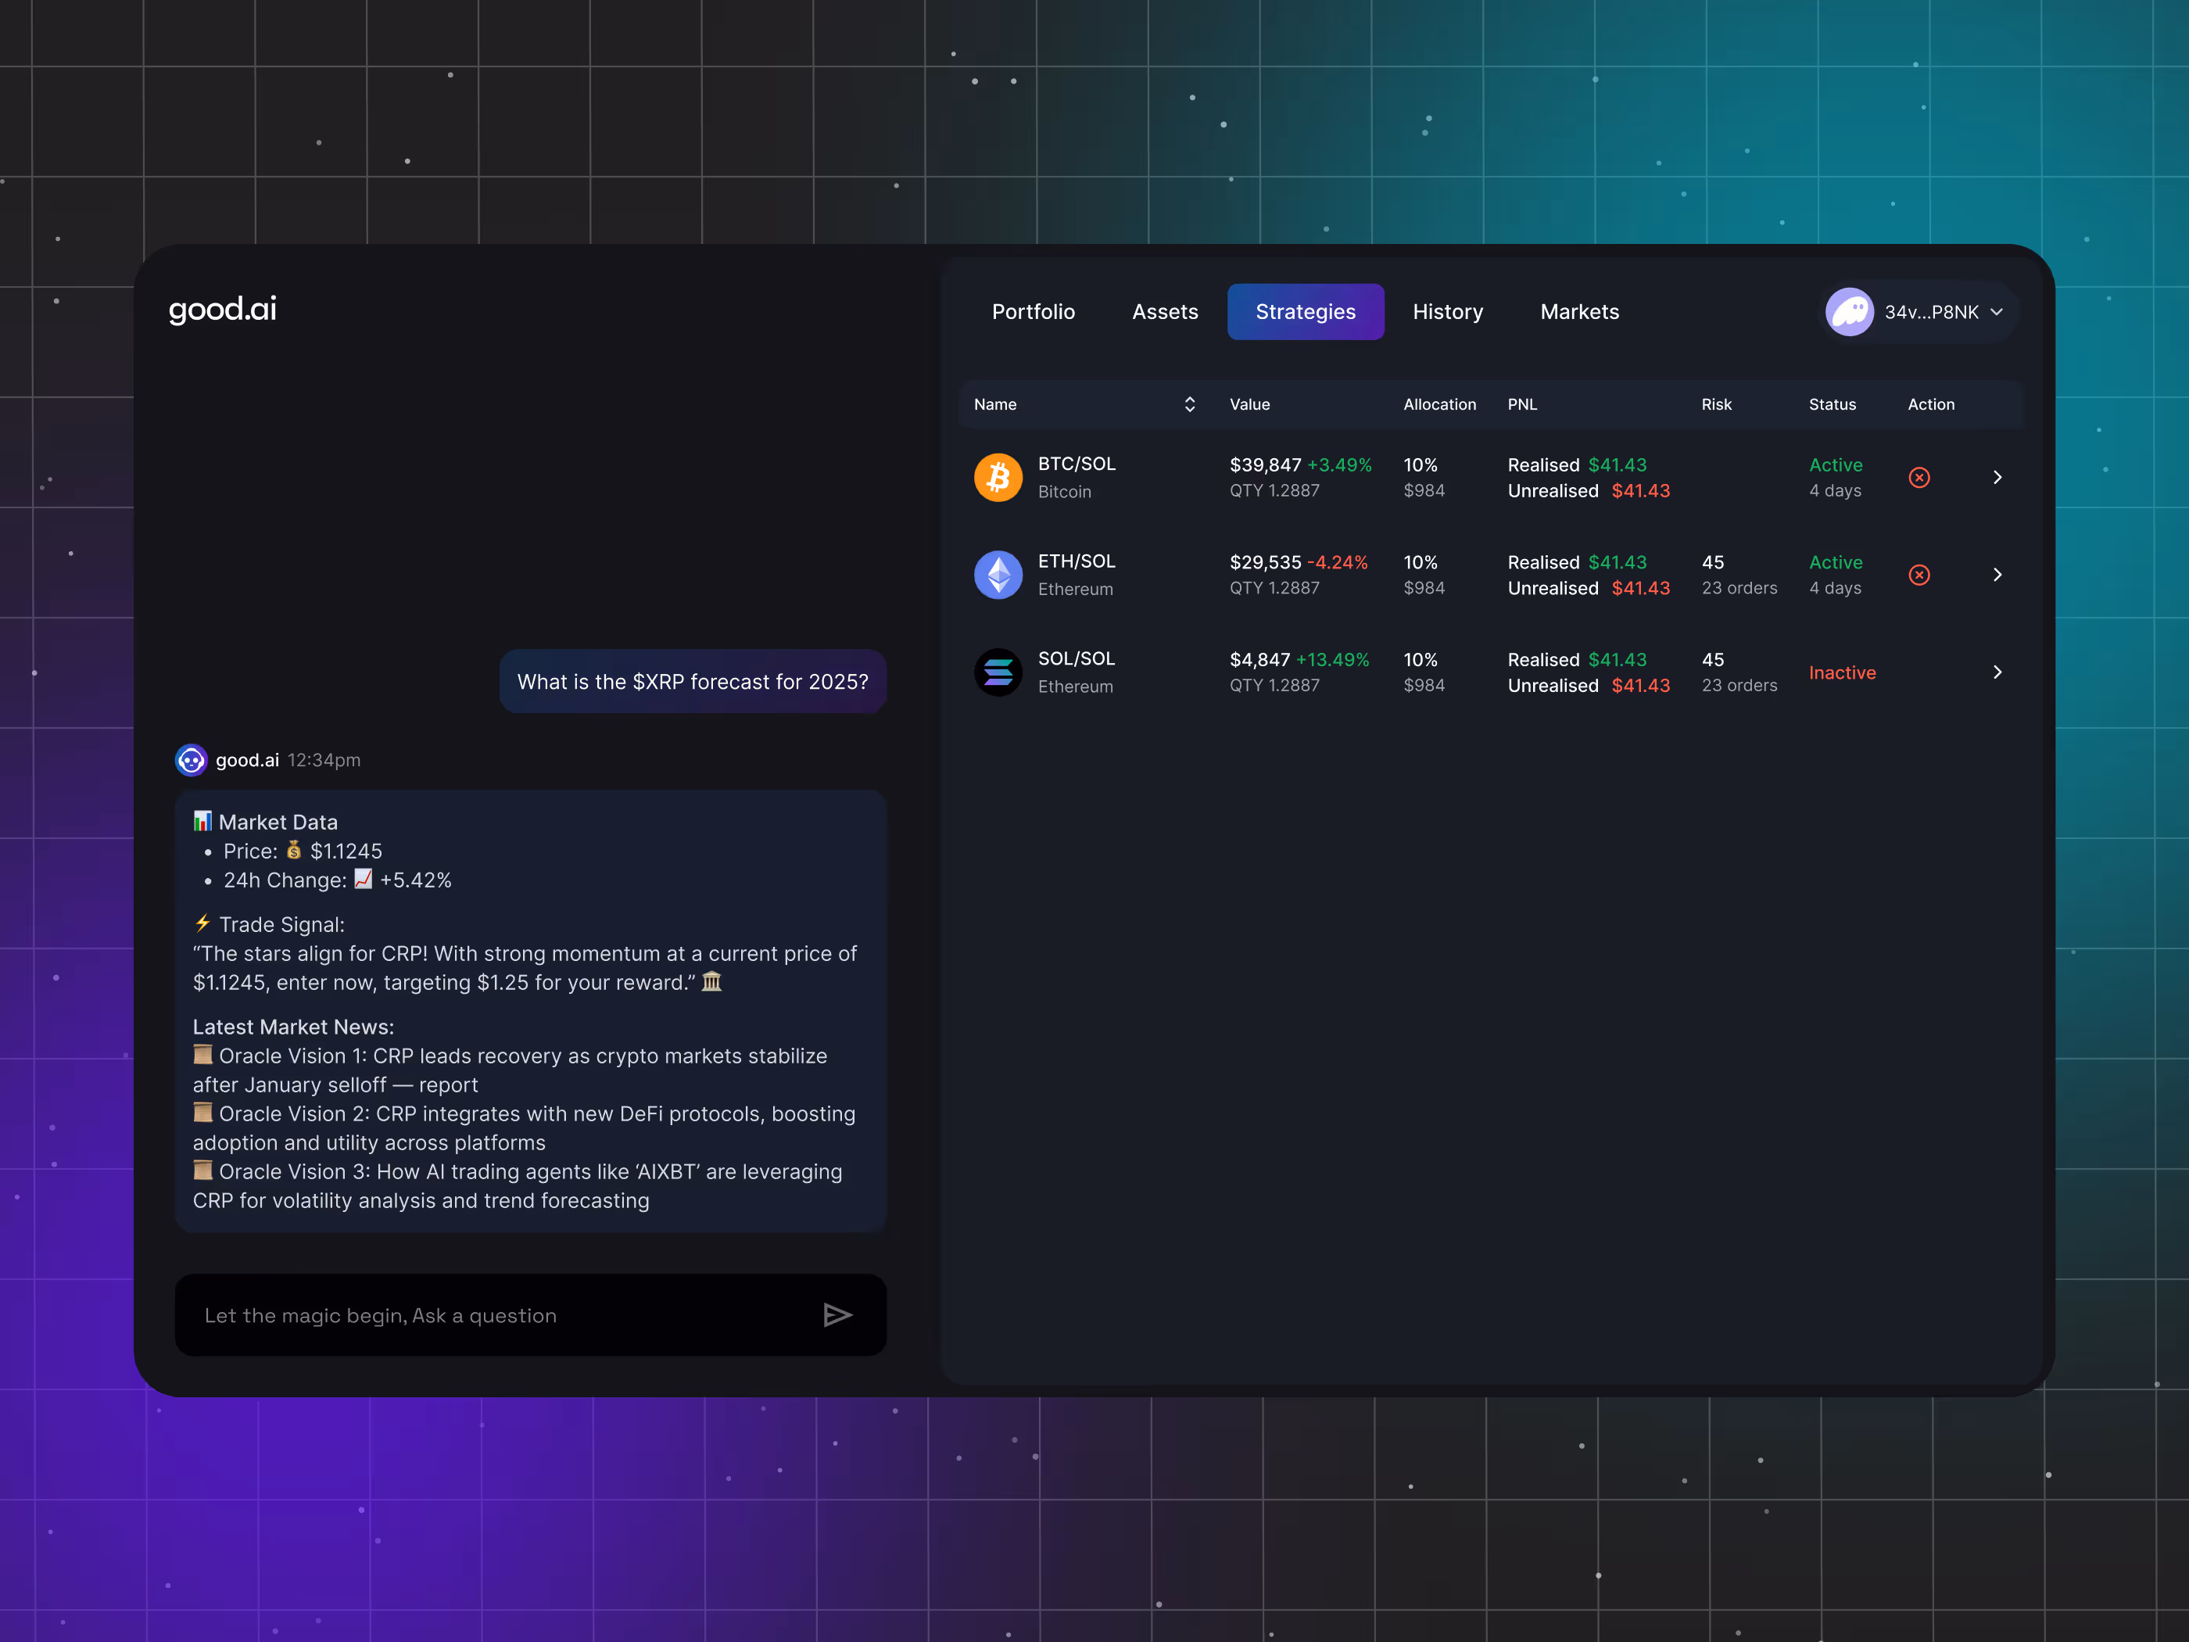This screenshot has height=1642, width=2189.
Task: Click the Ethereum coin icon
Action: (x=998, y=574)
